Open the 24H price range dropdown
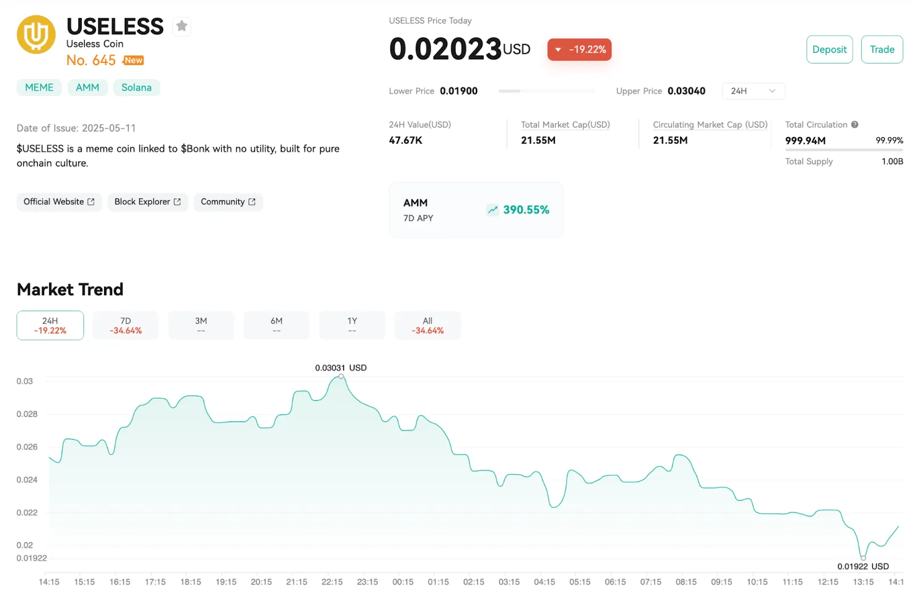The width and height of the screenshot is (915, 589). 753,91
